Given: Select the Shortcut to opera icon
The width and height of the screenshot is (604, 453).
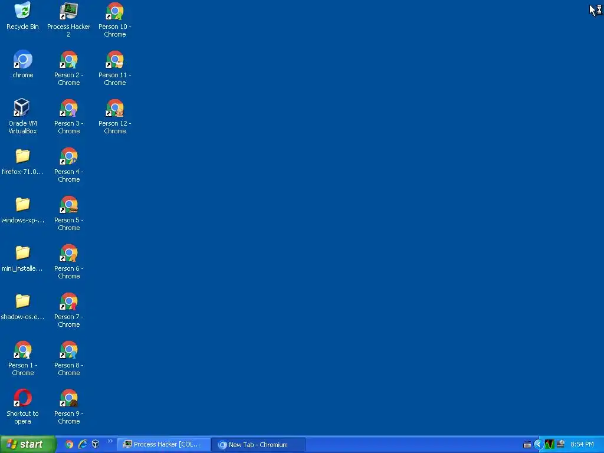Looking at the screenshot, I should 23,407.
